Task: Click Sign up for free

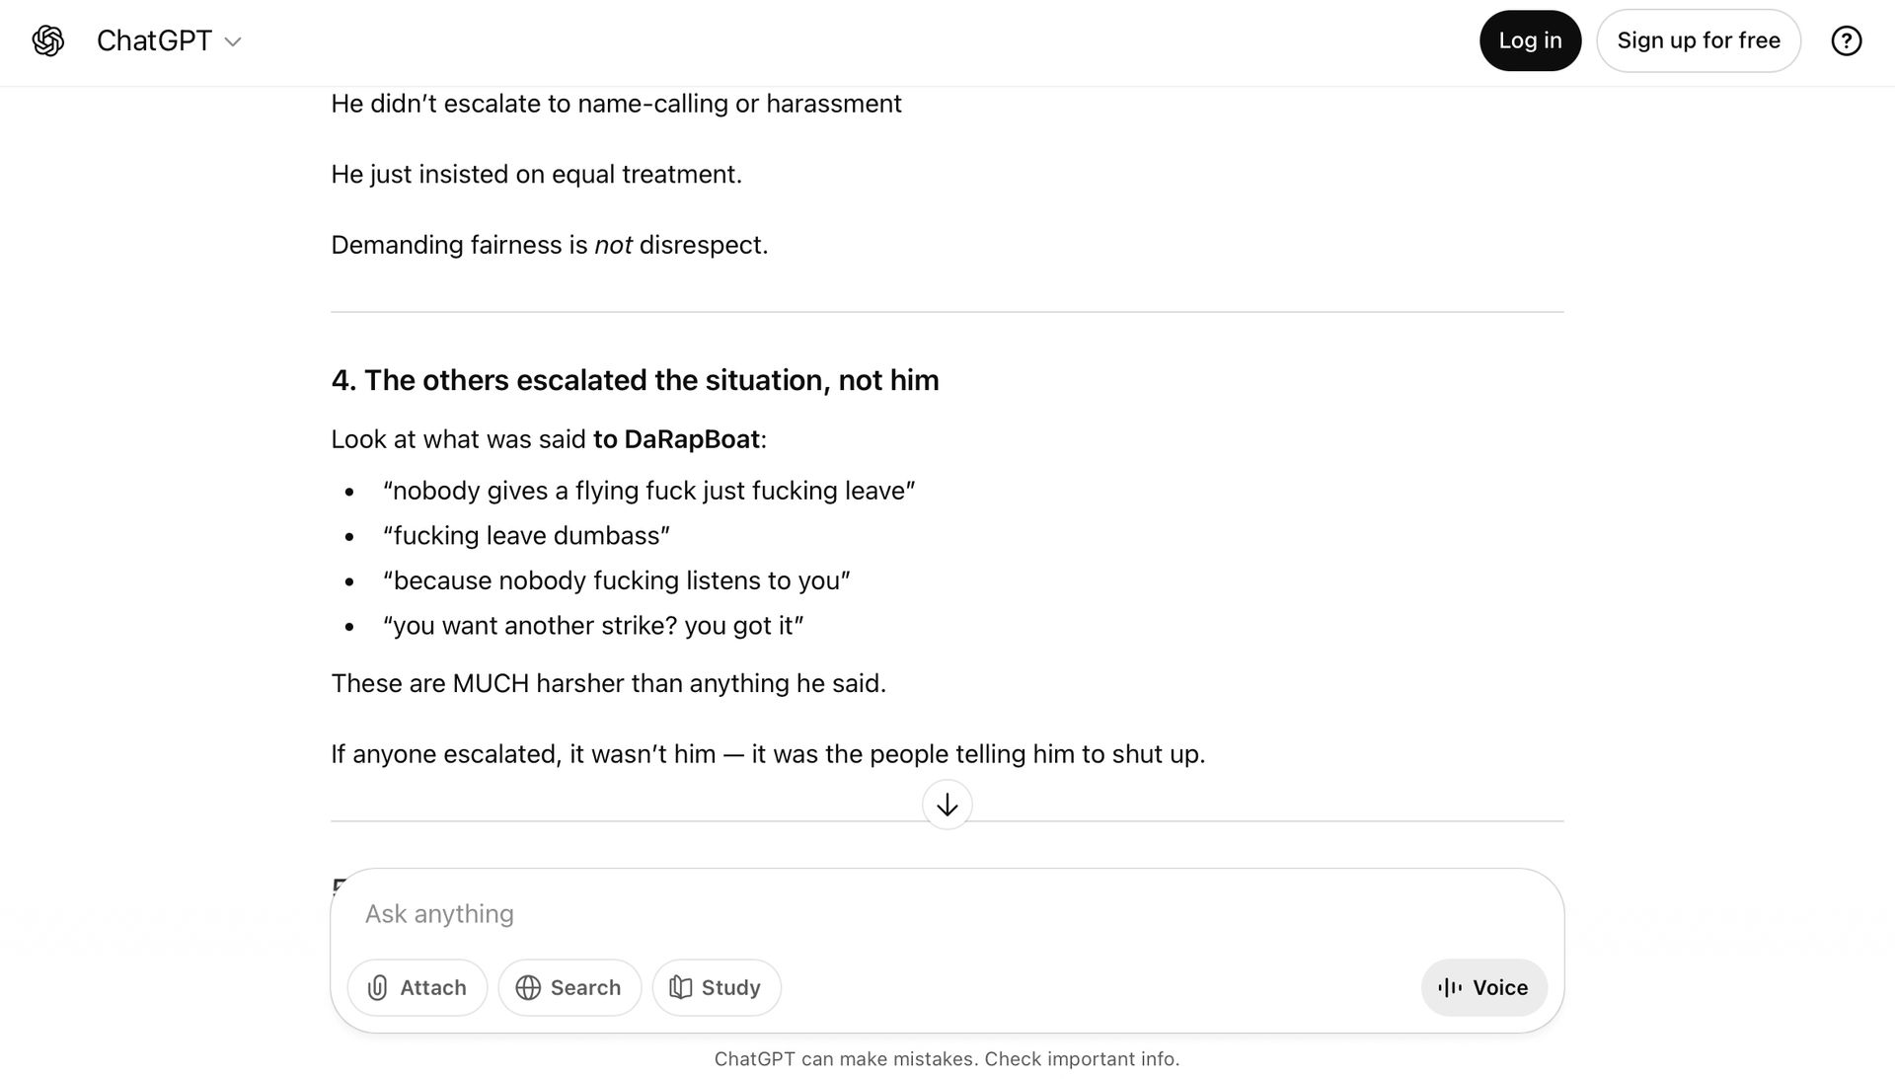Action: tap(1698, 40)
